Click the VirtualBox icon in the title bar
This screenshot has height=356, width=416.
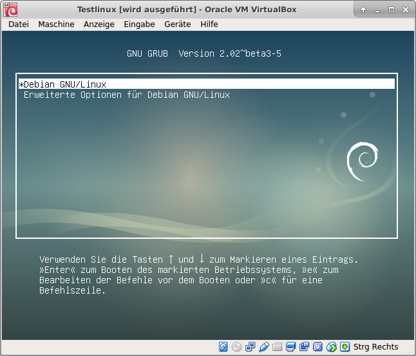[x=10, y=10]
